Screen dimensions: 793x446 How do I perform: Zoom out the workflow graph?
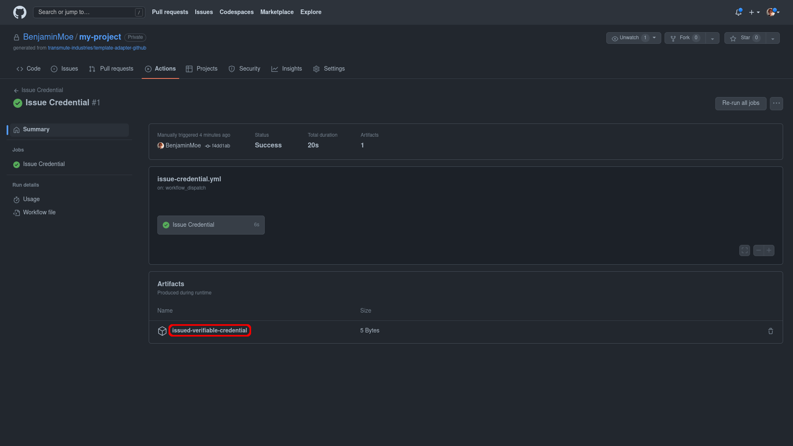(758, 251)
